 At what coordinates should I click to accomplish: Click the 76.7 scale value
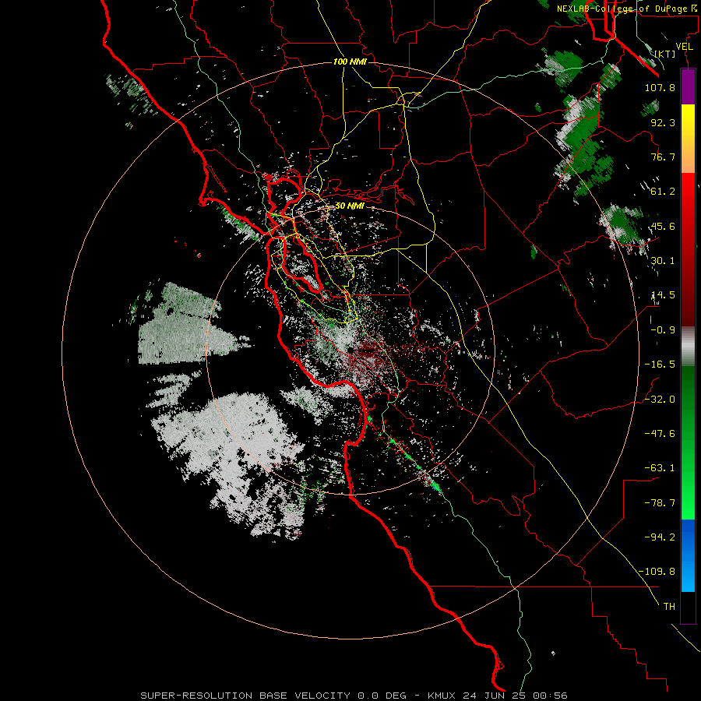(663, 157)
